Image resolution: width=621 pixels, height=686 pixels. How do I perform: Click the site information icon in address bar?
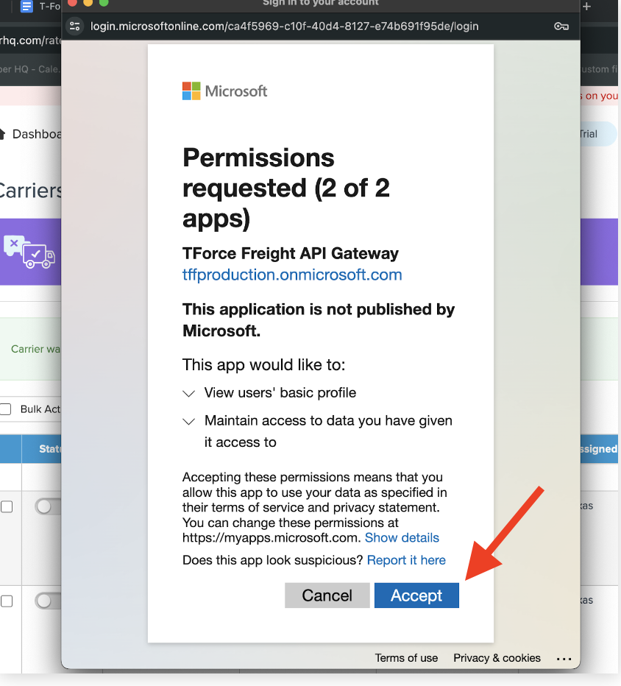(74, 26)
